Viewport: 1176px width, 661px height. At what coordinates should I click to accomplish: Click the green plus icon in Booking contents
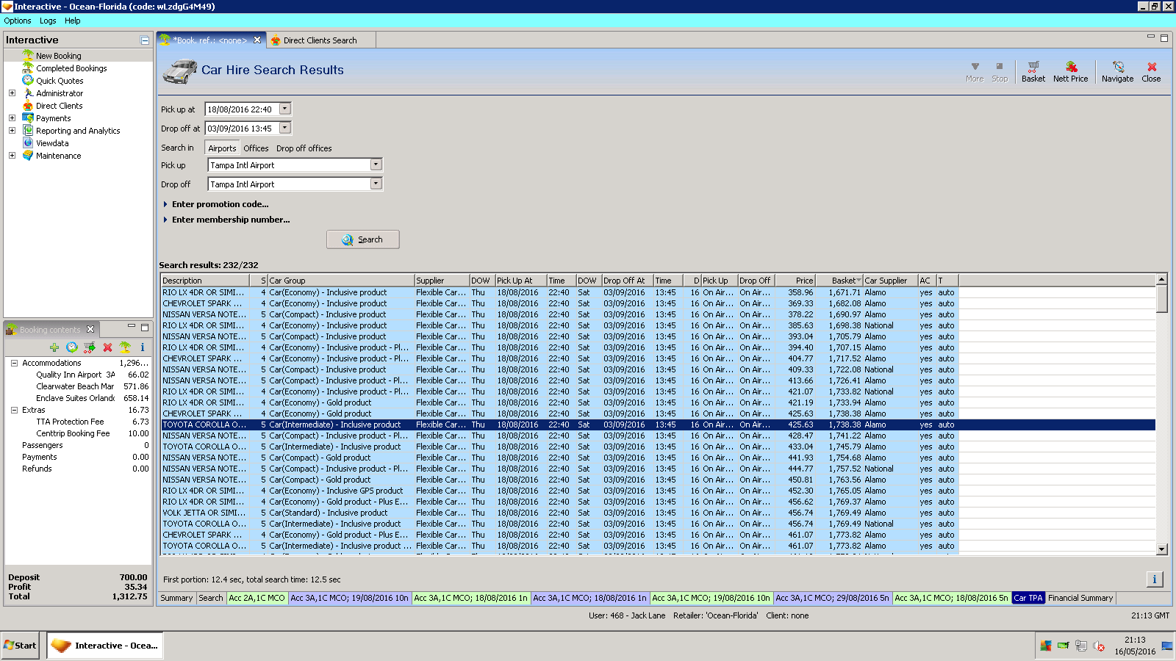54,347
